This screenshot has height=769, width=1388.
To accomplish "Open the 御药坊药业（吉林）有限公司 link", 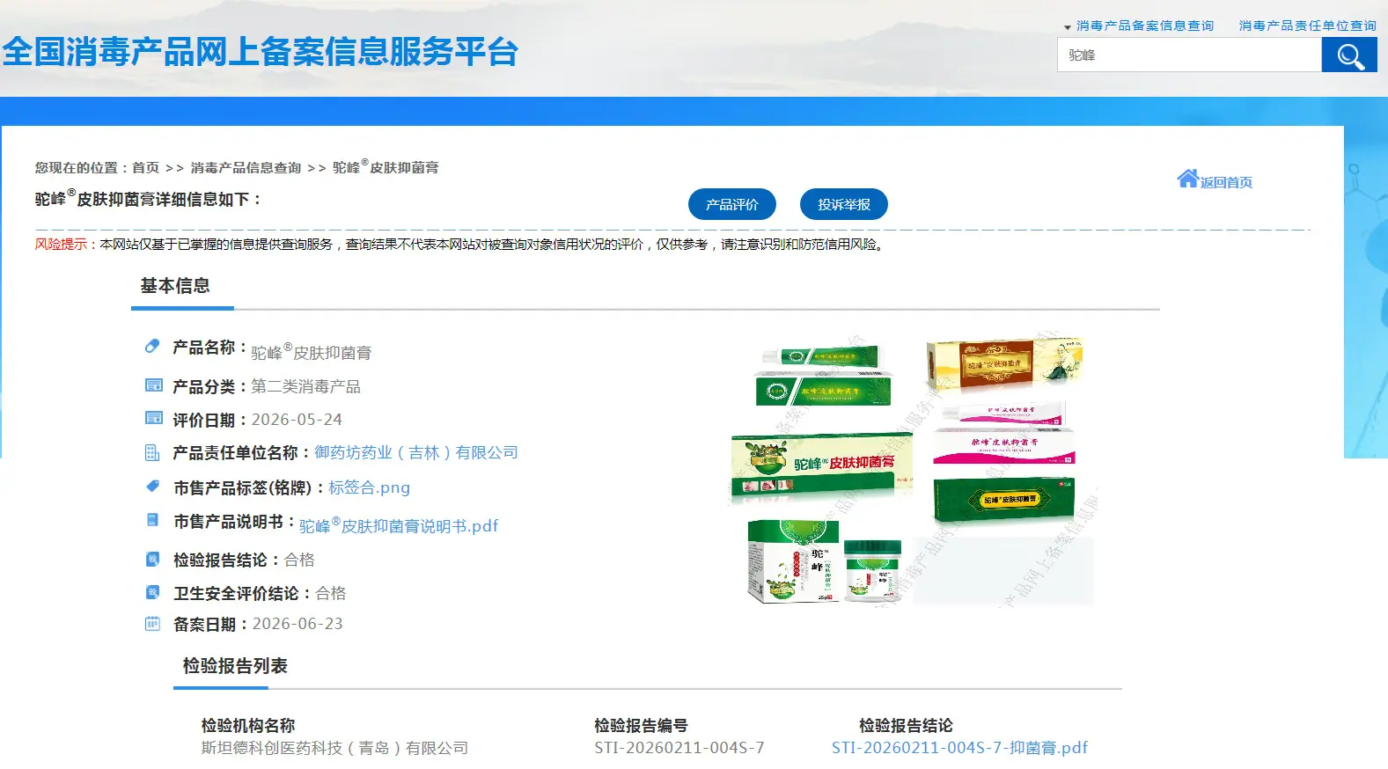I will [416, 452].
